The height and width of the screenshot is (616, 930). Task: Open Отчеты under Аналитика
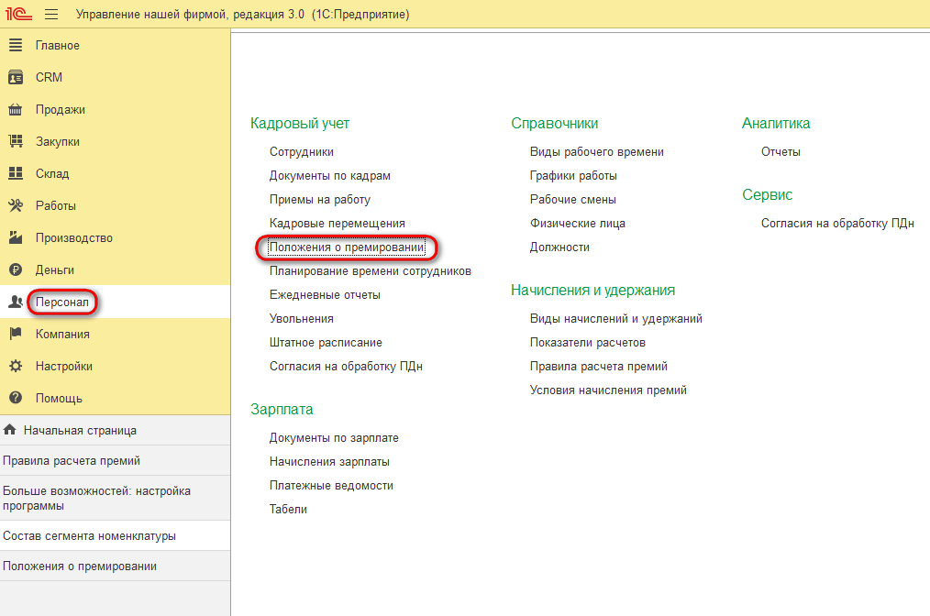tap(781, 152)
